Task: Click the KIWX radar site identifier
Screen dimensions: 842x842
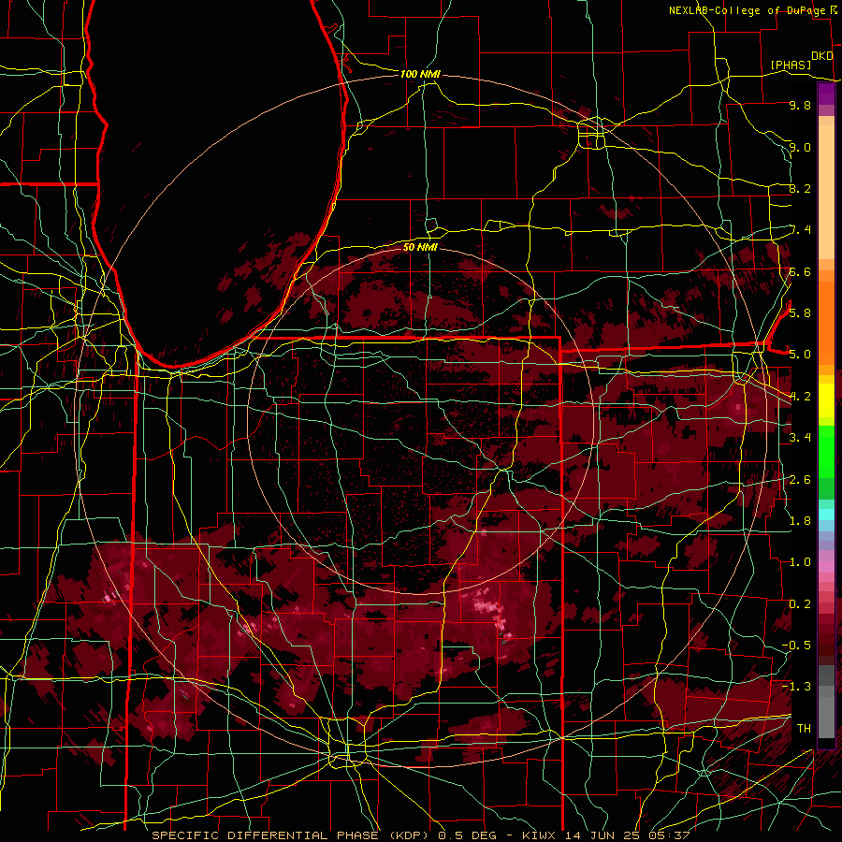Action: (x=539, y=835)
